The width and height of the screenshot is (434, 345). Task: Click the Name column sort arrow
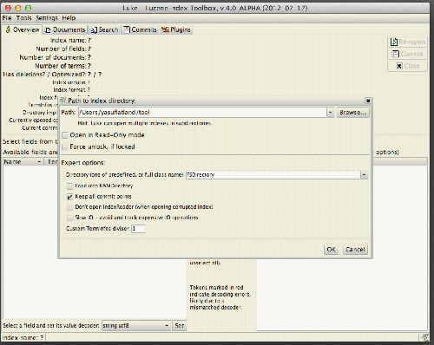point(39,162)
